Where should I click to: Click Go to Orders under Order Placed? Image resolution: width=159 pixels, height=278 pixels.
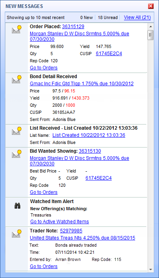click(44, 68)
